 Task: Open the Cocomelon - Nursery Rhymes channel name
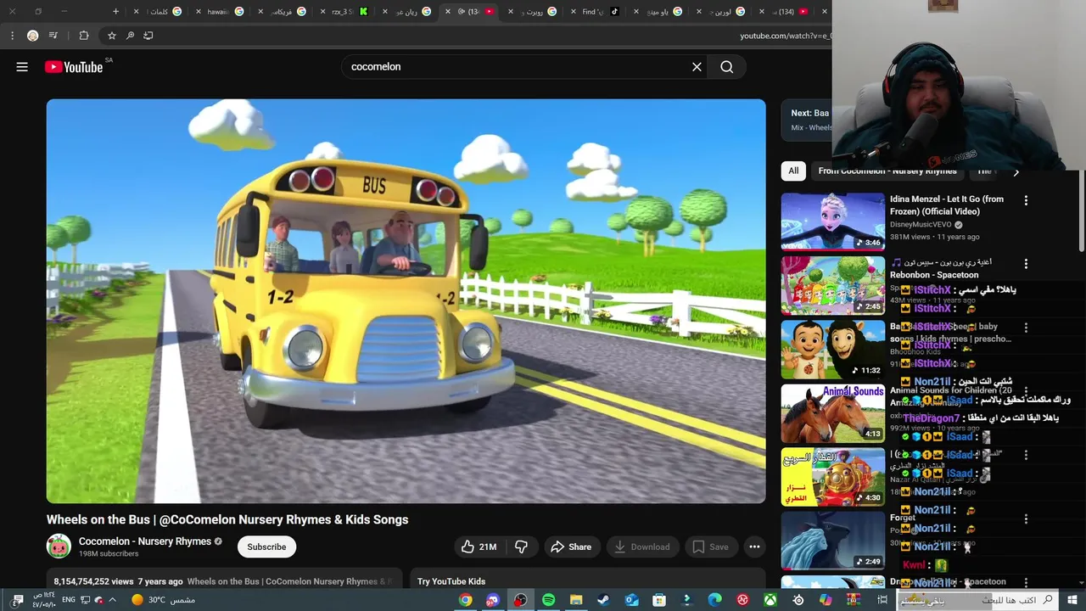[x=145, y=541]
